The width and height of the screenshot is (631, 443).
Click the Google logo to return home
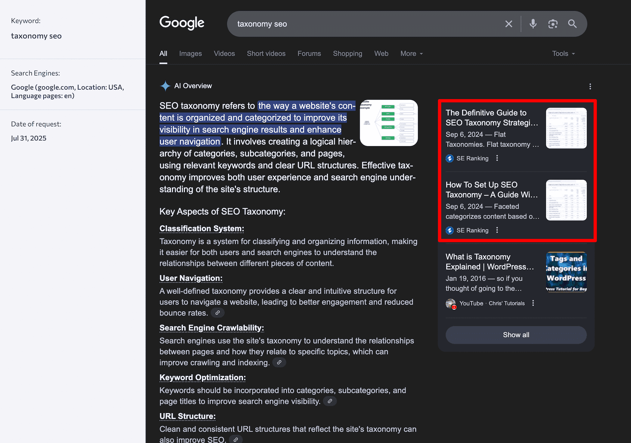point(182,23)
